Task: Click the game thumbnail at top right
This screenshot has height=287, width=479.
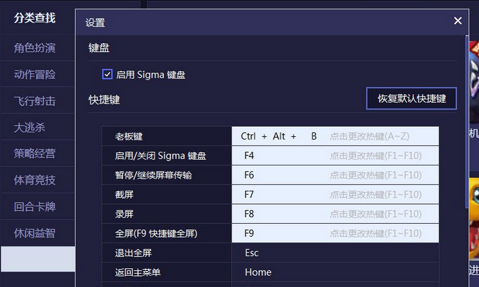Action: [474, 82]
